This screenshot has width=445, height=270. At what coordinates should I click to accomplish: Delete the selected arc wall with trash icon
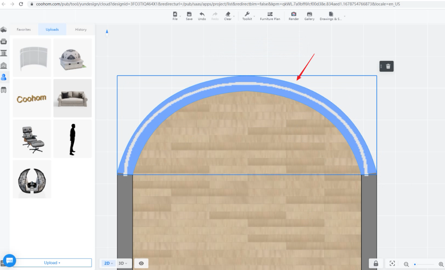pyautogui.click(x=388, y=66)
